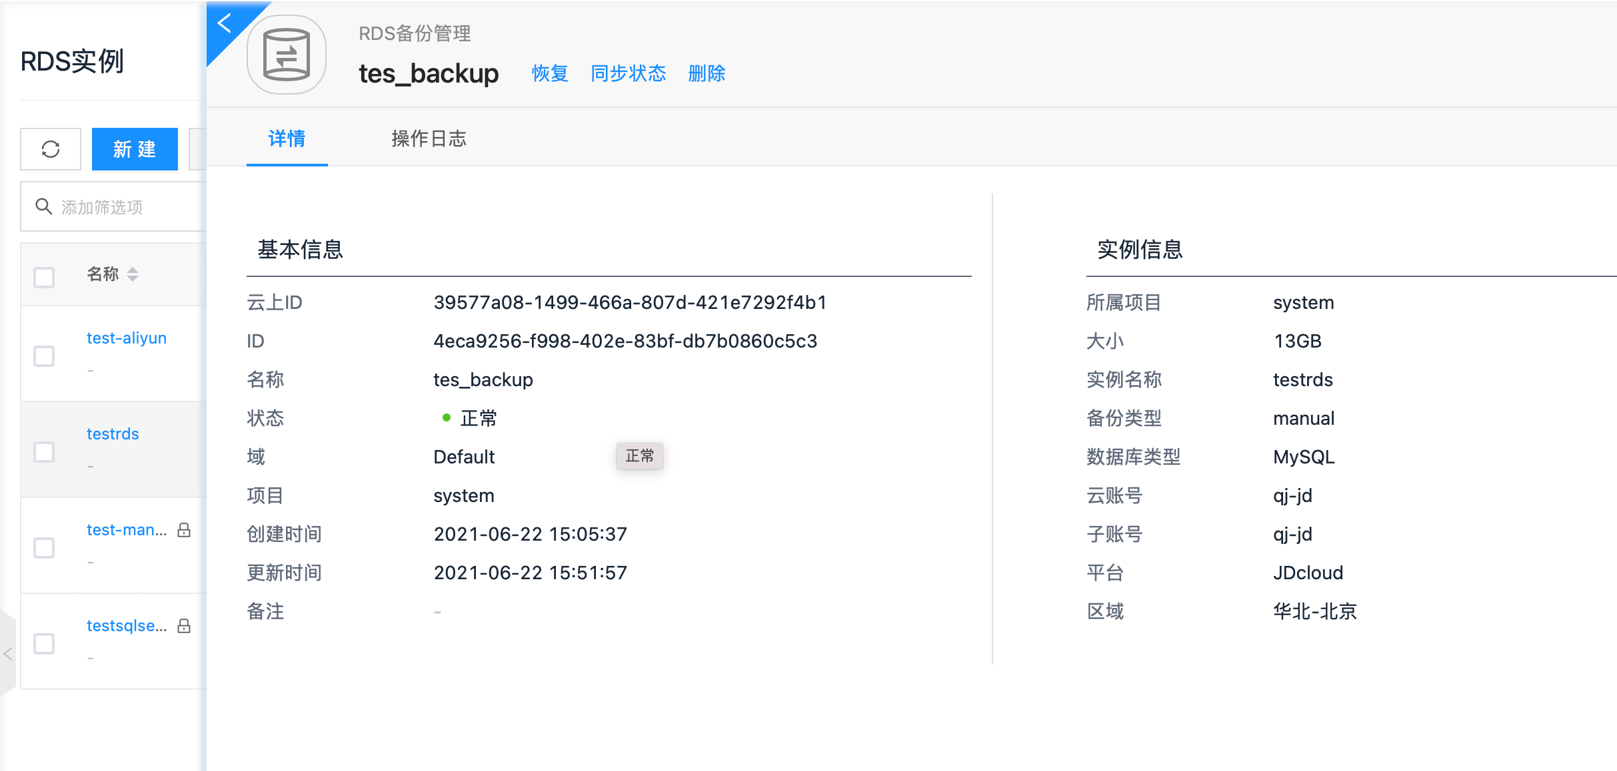Toggle the select-all header checkbox
1617x771 pixels.
(44, 277)
